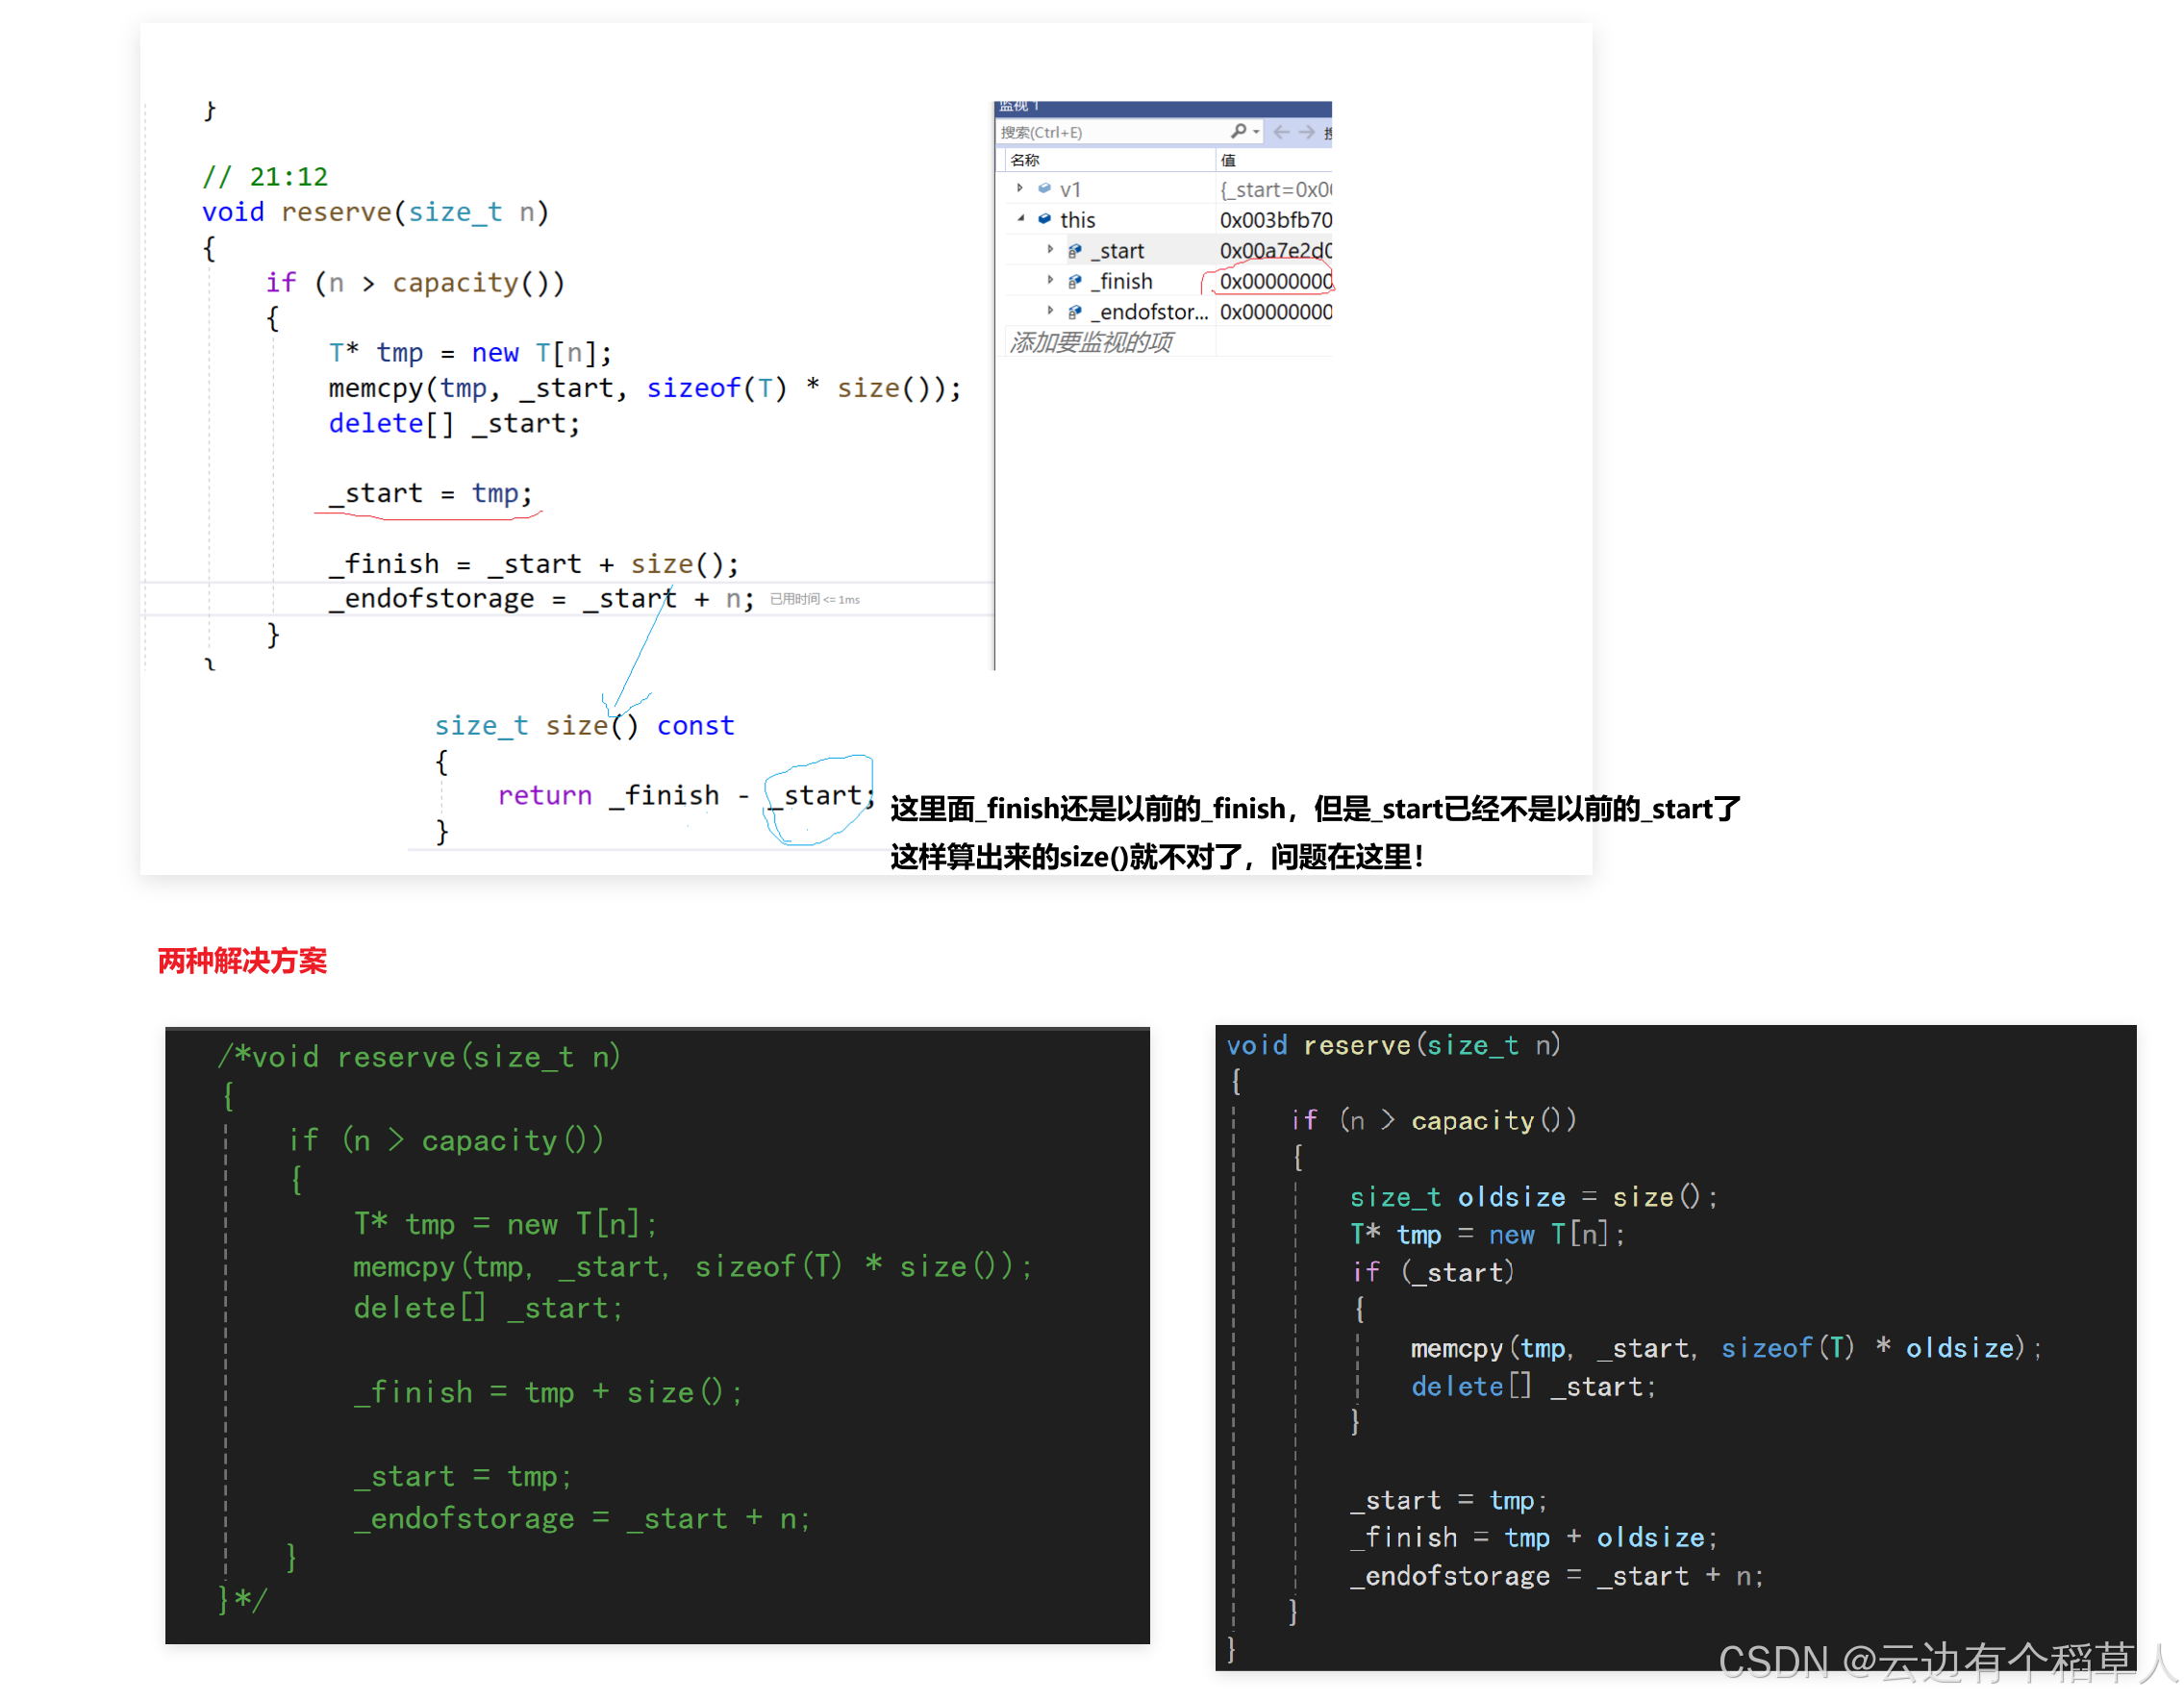The height and width of the screenshot is (1700, 2184).
Task: Expand the _finish member node
Action: [x=1050, y=281]
